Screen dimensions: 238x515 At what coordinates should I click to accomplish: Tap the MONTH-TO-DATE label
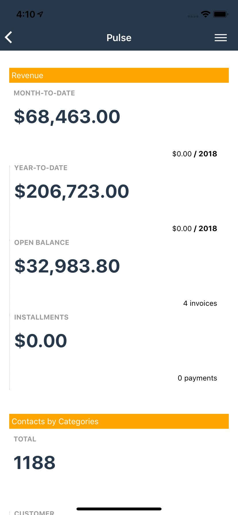[44, 93]
